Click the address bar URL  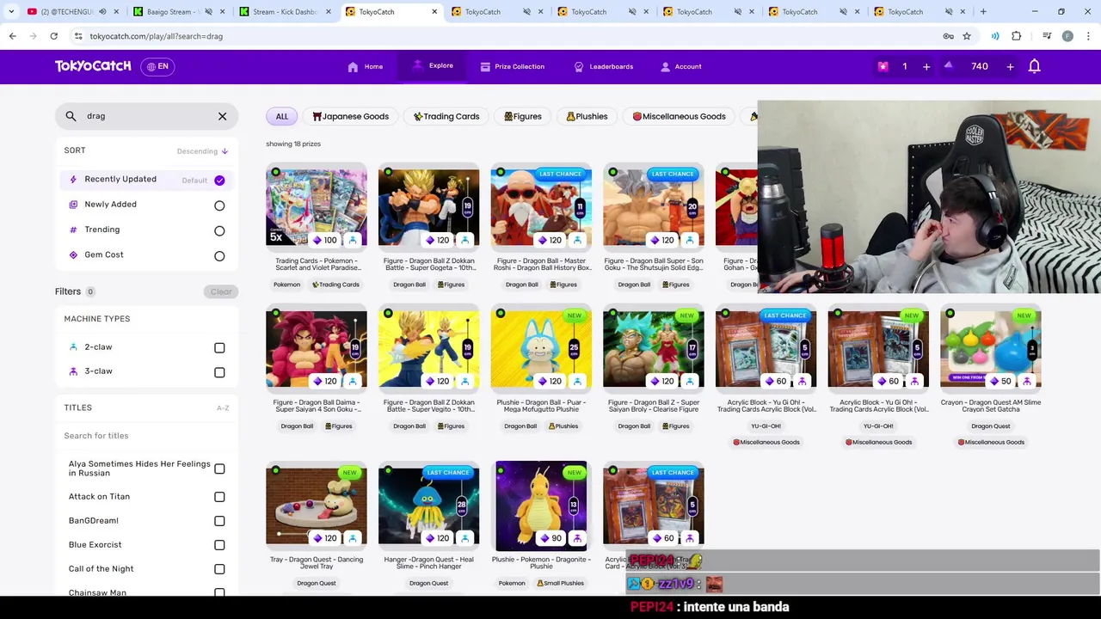pos(157,36)
